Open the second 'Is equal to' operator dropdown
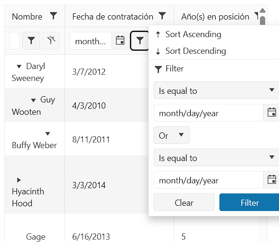 pos(217,158)
